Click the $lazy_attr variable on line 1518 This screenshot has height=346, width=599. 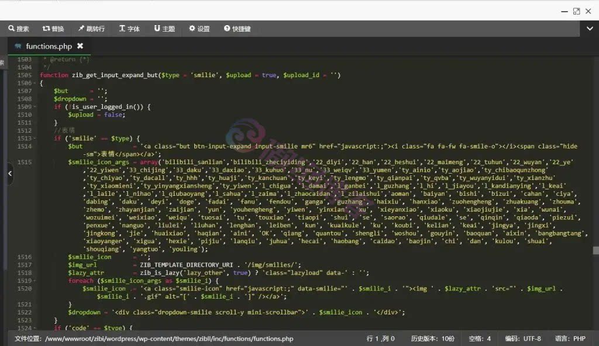86,273
